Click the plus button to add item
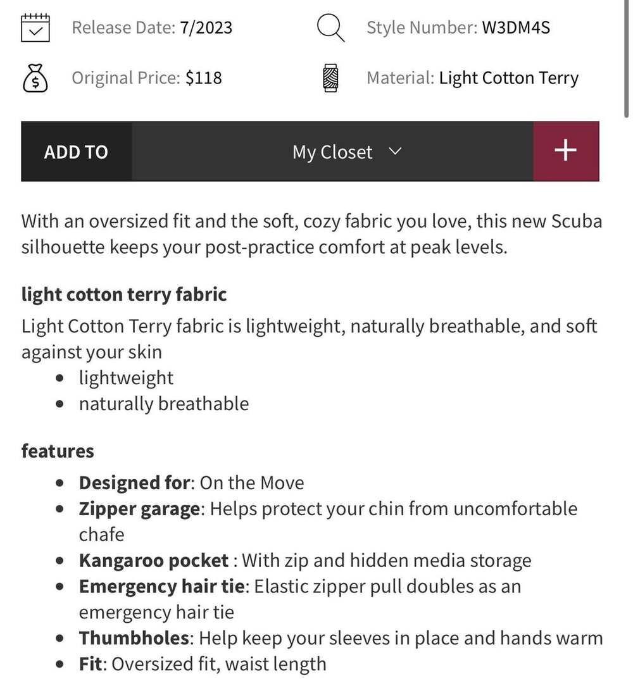This screenshot has height=700, width=633. pyautogui.click(x=566, y=151)
